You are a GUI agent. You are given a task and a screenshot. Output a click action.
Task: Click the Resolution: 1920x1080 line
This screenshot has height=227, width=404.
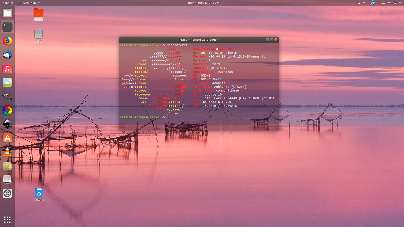click(213, 72)
